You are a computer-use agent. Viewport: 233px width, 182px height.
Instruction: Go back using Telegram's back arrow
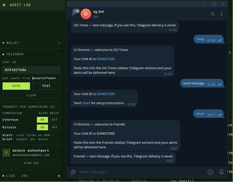coord(73,14)
